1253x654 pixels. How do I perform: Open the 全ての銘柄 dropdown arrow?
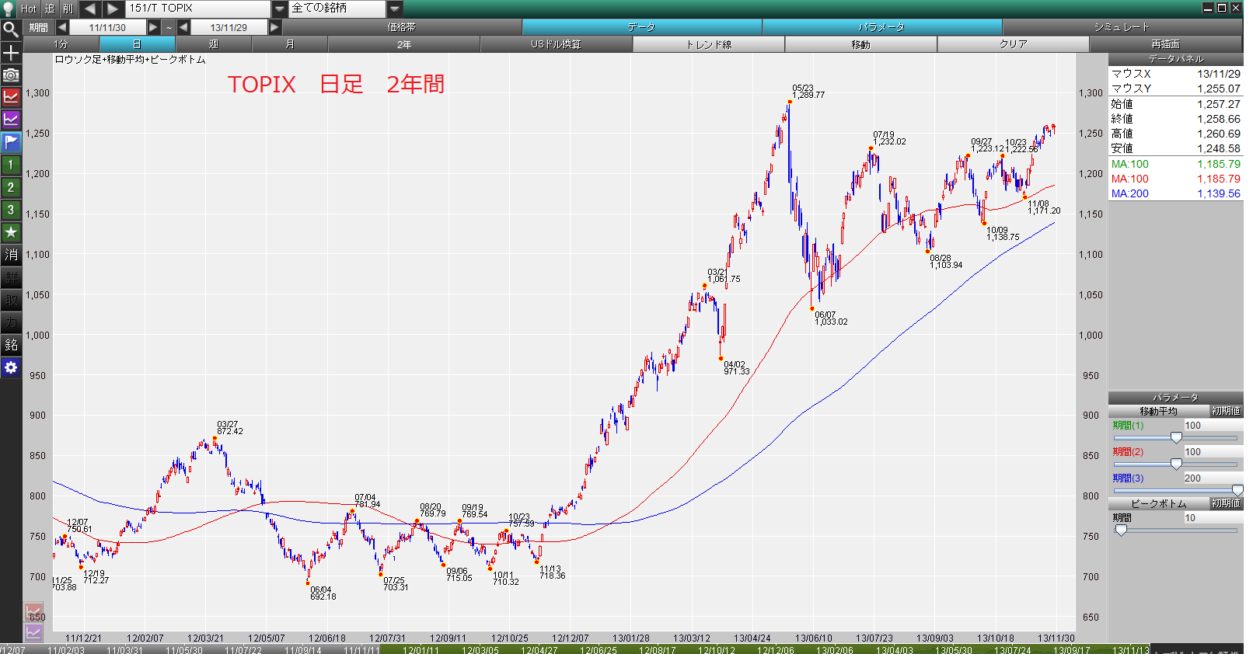[394, 9]
